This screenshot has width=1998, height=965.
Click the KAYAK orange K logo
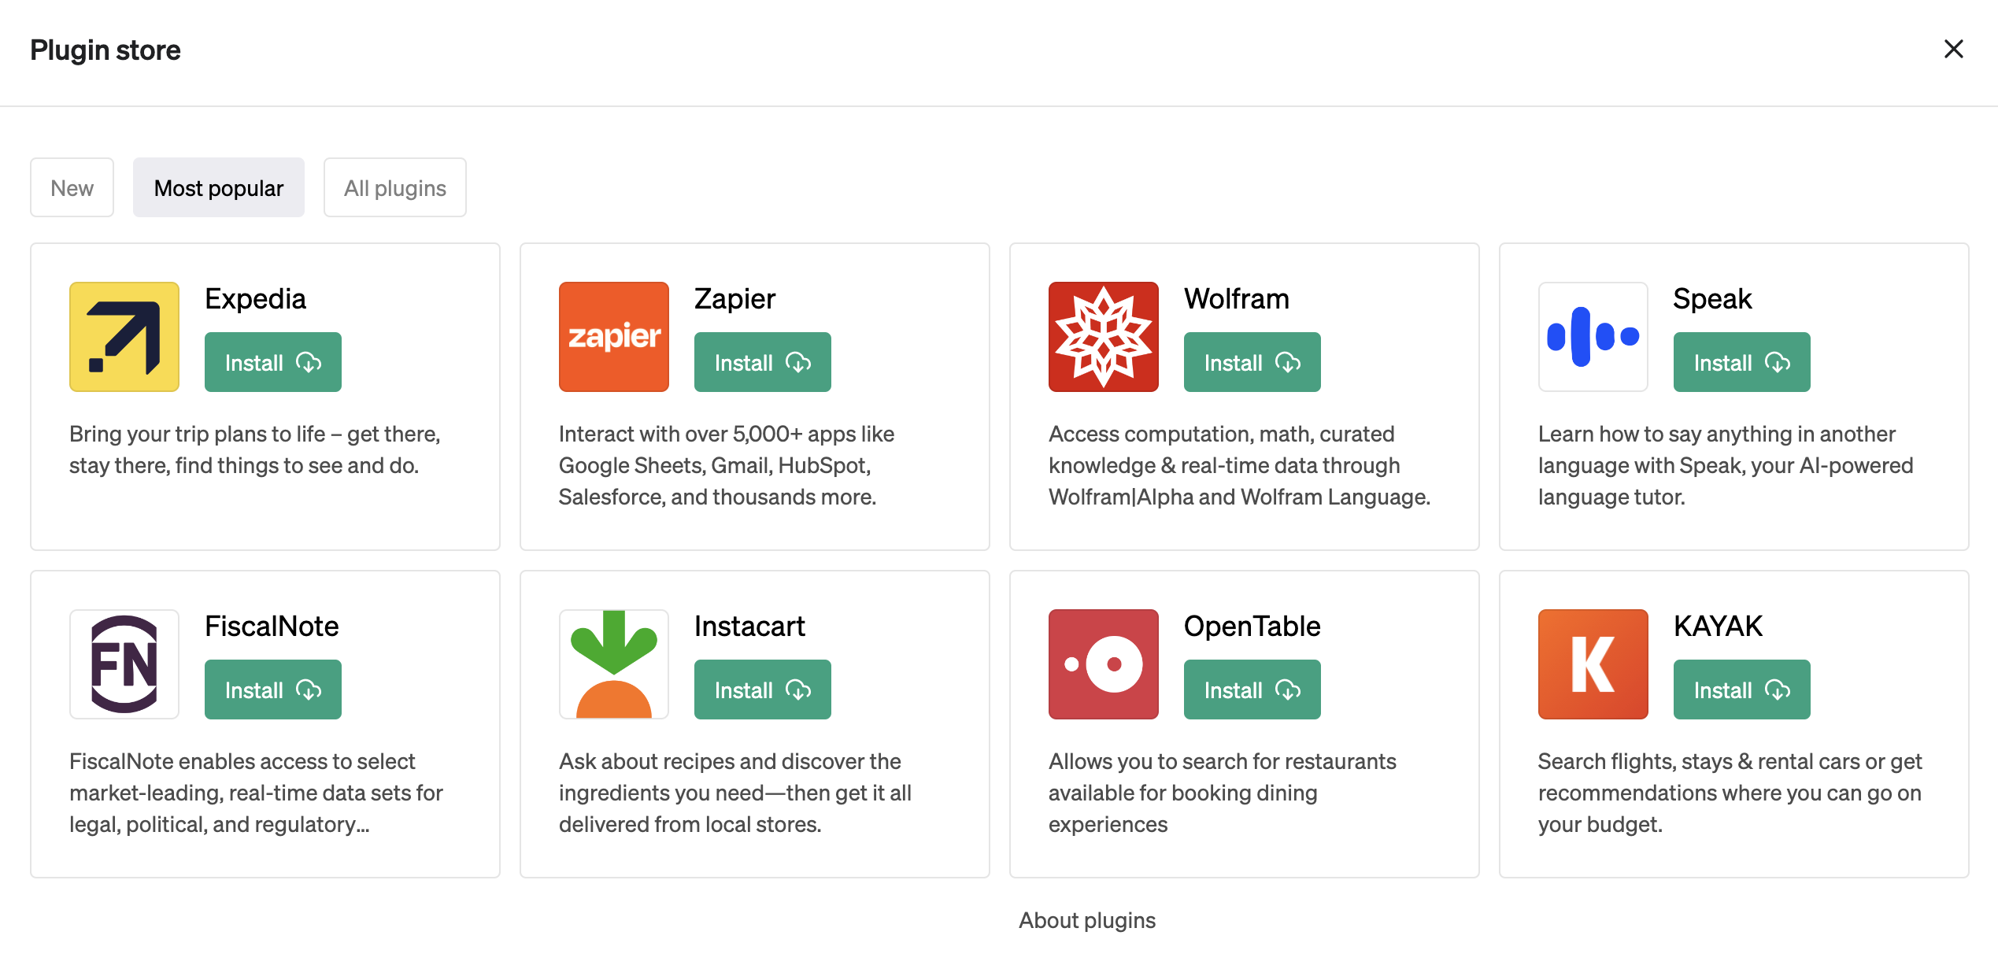[1593, 664]
